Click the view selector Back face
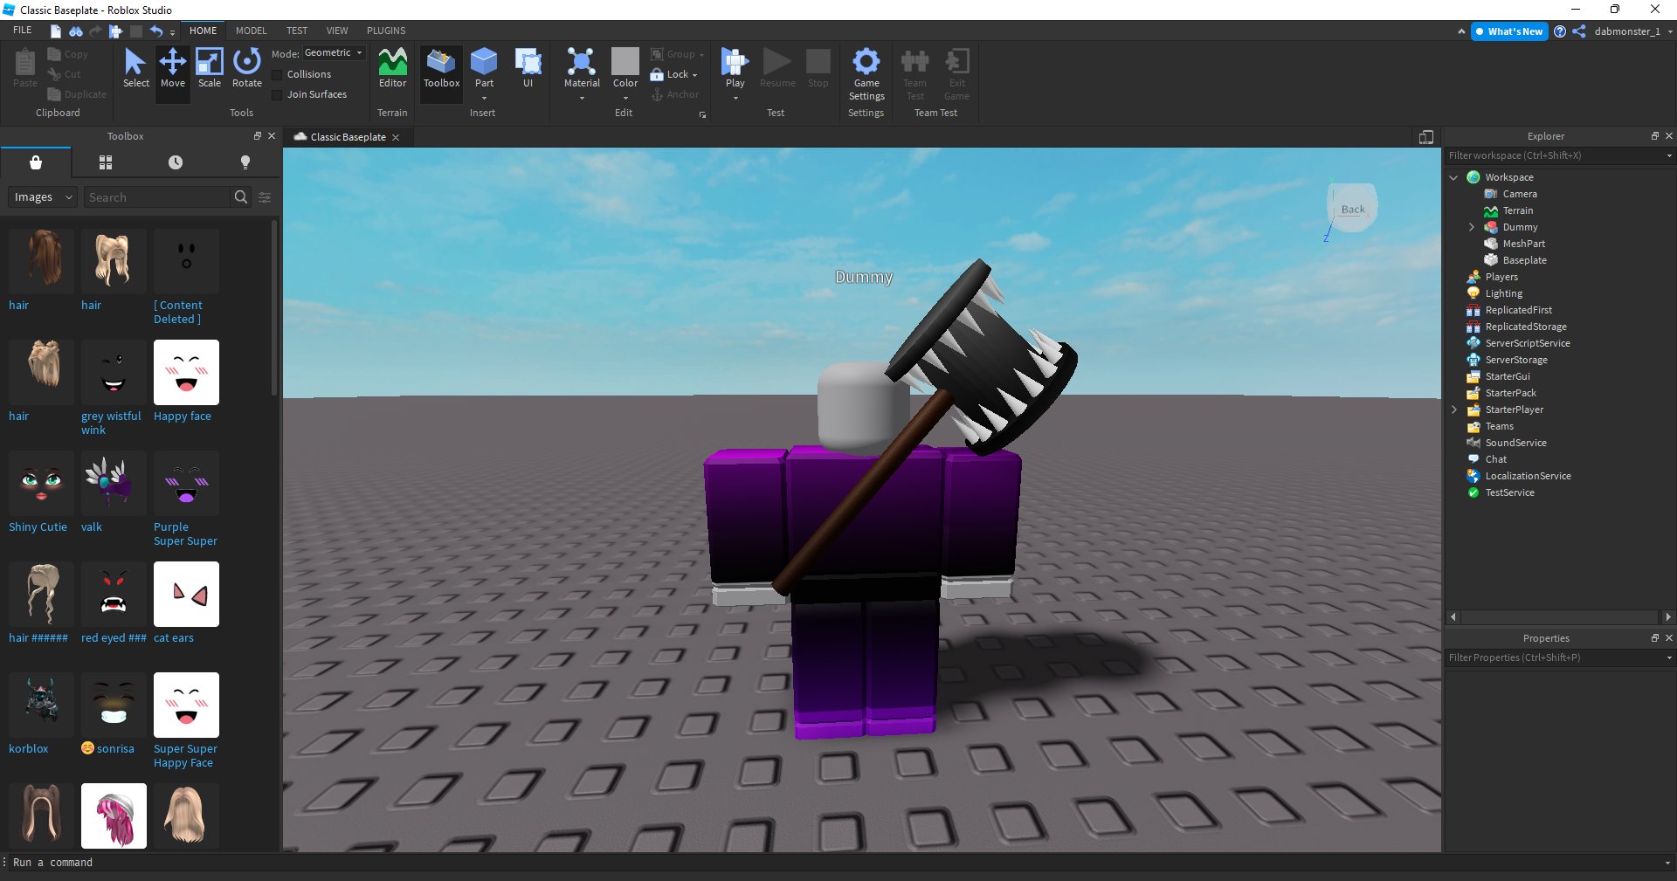The width and height of the screenshot is (1677, 881). pyautogui.click(x=1352, y=209)
